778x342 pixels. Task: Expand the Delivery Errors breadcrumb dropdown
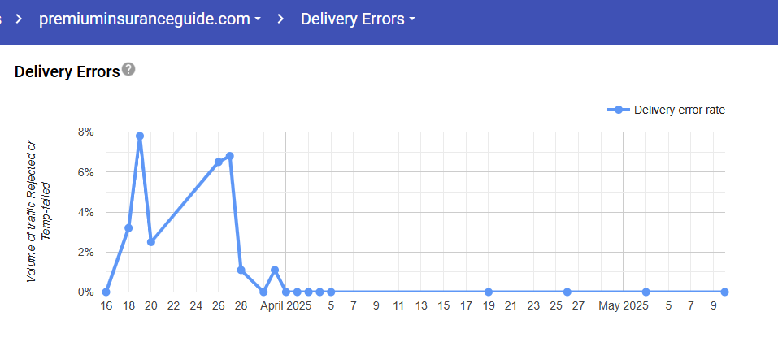(358, 19)
